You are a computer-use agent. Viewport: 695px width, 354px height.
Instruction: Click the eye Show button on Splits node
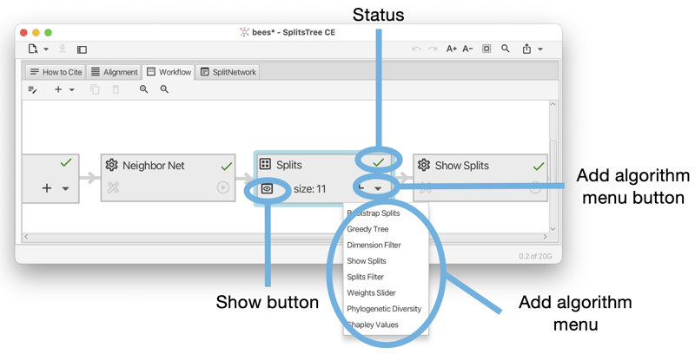267,189
